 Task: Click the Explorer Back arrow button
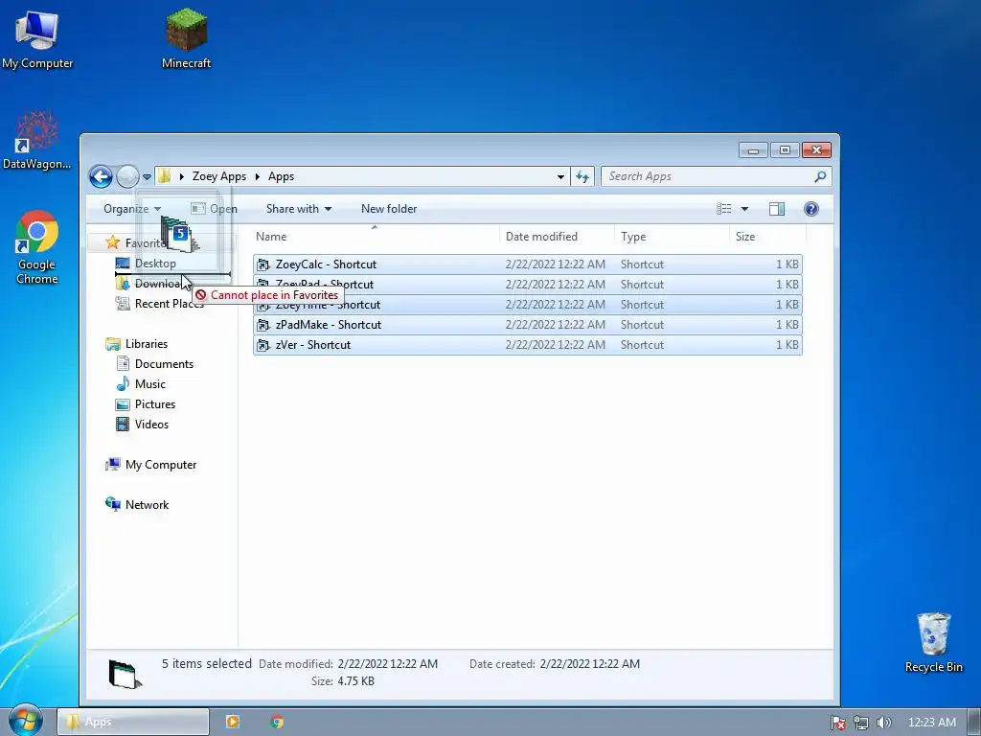click(101, 176)
